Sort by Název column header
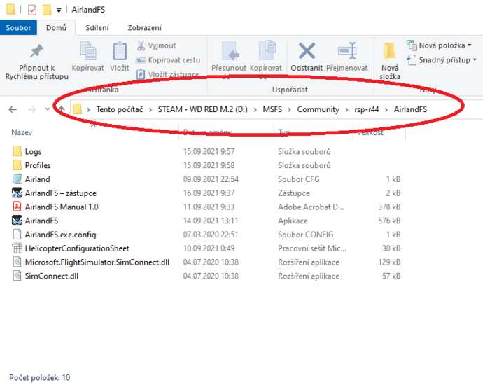 coord(22,132)
